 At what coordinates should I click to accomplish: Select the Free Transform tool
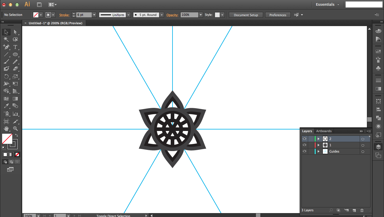15,84
